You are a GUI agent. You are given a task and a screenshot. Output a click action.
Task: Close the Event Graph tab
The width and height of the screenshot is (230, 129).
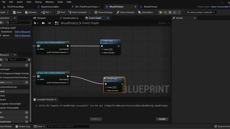(x=108, y=18)
